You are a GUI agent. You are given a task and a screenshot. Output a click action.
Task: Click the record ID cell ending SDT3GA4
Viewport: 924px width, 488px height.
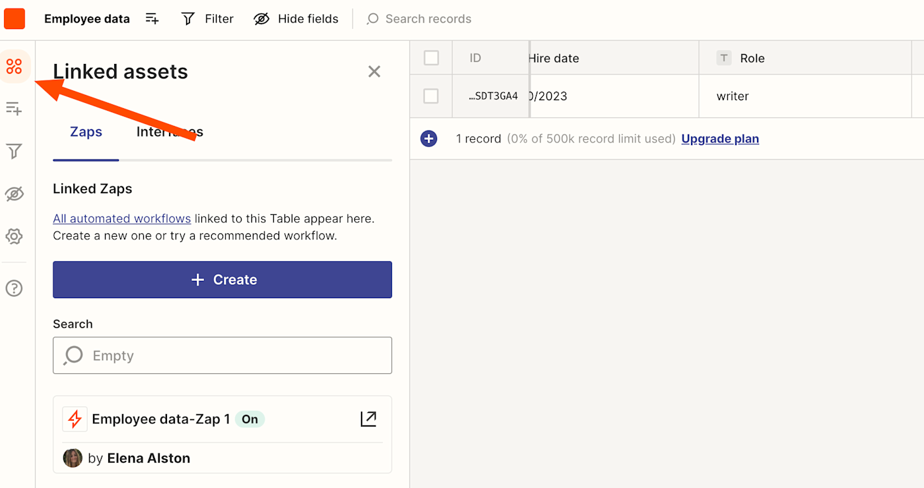[x=490, y=96]
